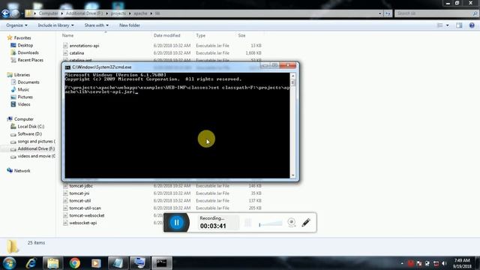480x270 pixels.
Task: Open Music library
Action: pos(23,89)
